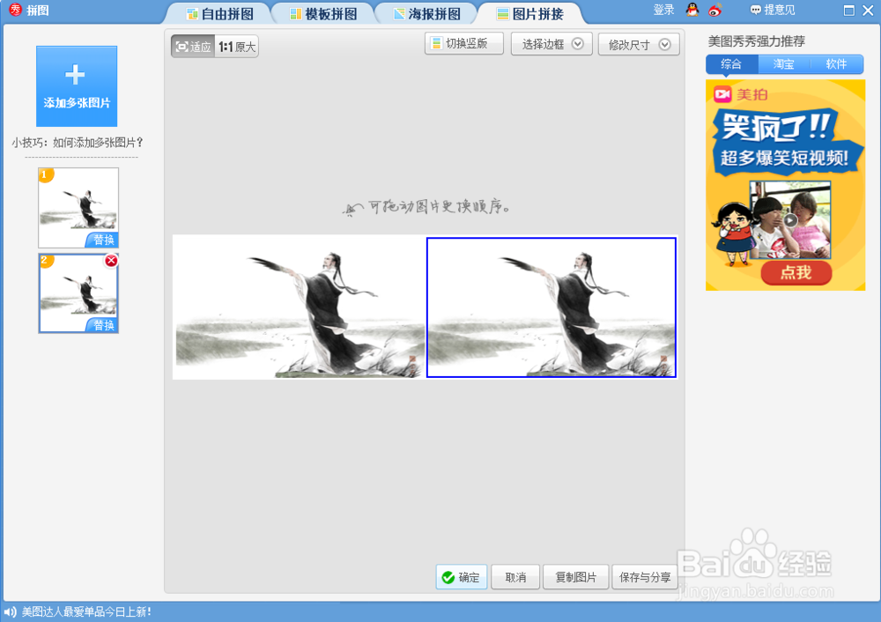Click 登录 to log in
Viewport: 881px width, 622px height.
coord(663,10)
